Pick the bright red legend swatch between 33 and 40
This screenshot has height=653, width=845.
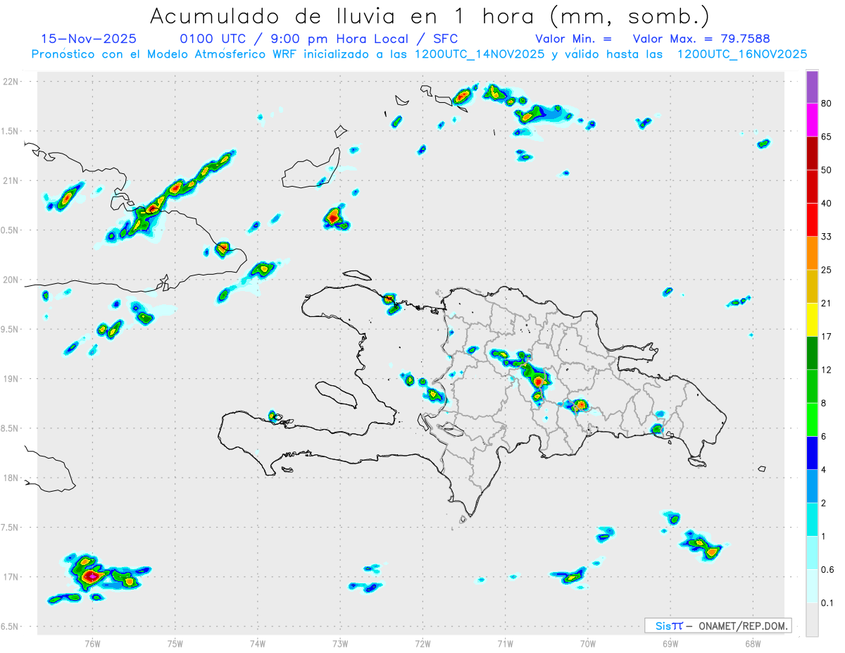pos(812,220)
